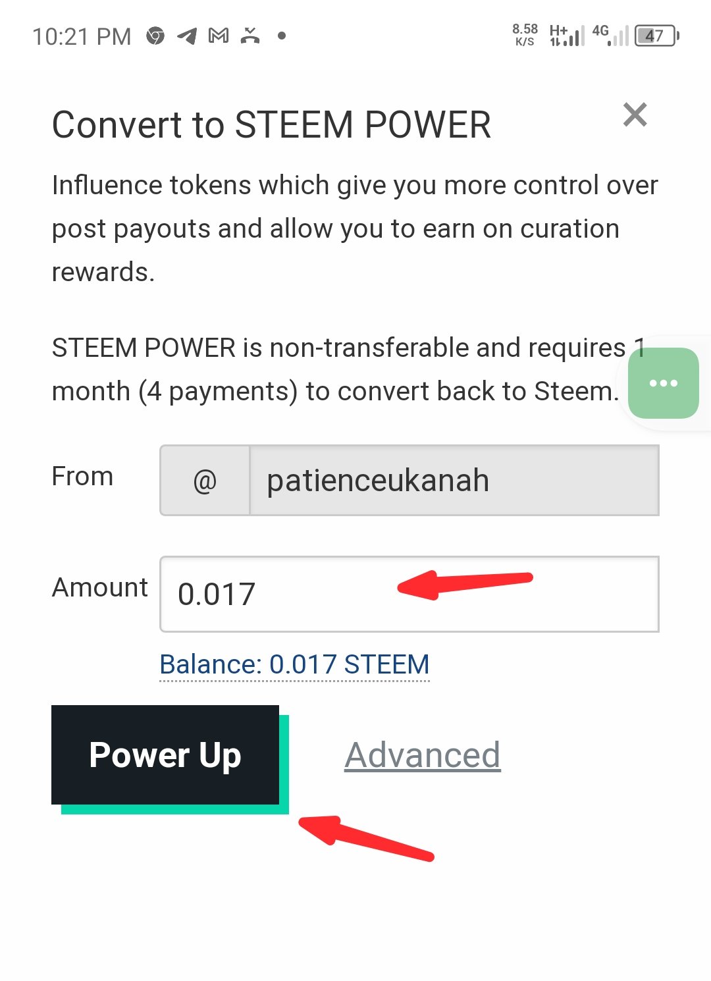This screenshot has height=981, width=711.
Task: Click the From username field patienceukanah
Action: 454,481
